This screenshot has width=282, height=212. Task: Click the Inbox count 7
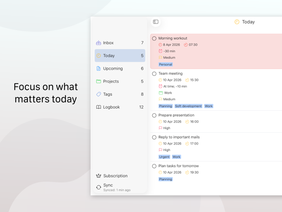(x=142, y=43)
